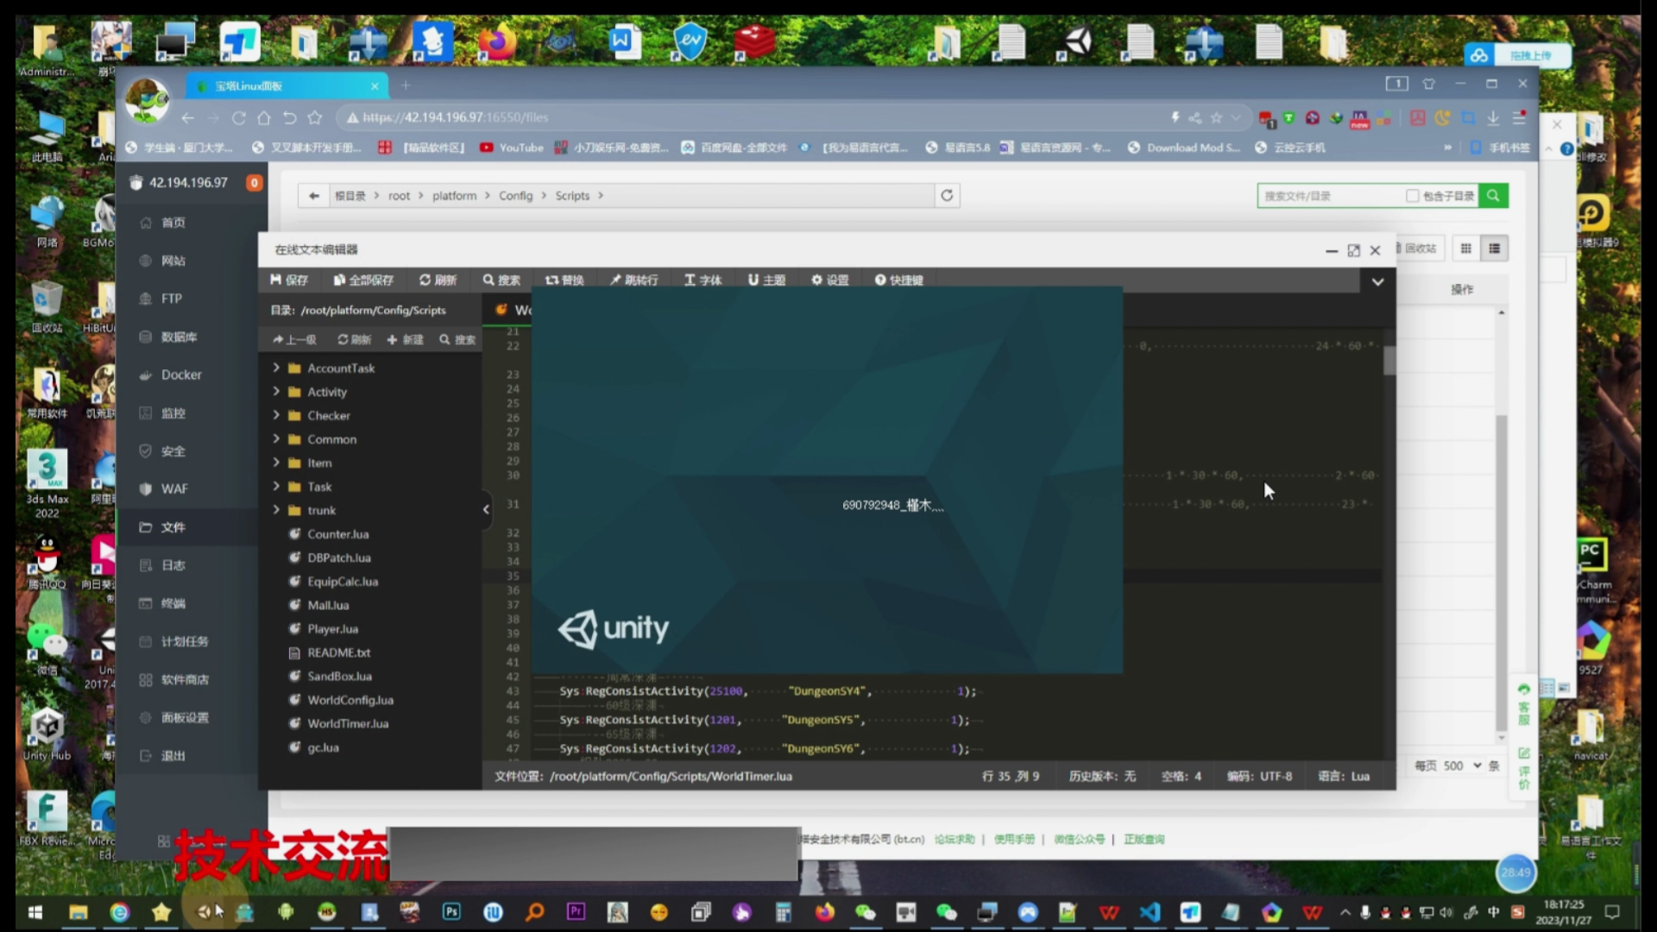
Task: Expand the AccountTask folder
Action: [276, 368]
